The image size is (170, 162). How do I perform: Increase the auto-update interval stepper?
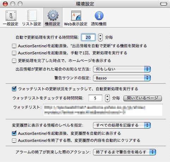pyautogui.click(x=100, y=36)
